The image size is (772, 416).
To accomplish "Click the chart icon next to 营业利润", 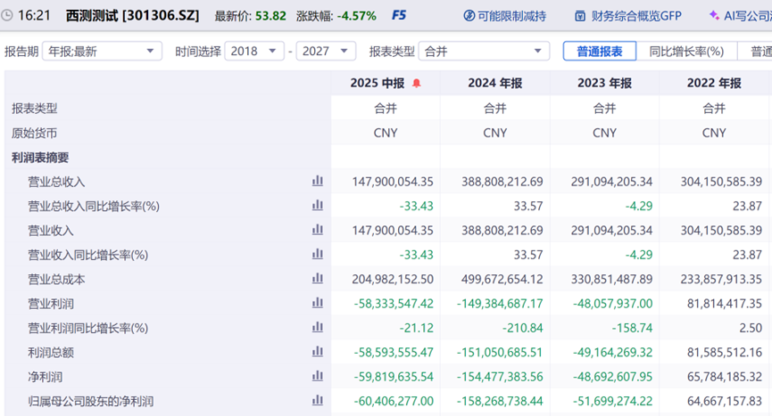I will coord(318,304).
